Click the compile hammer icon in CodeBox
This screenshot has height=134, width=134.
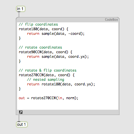[x=21, y=112]
